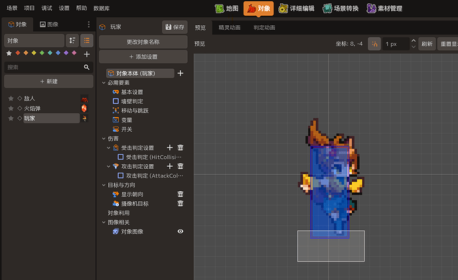
Task: Toggle favorite star for 敌人
Action: pyautogui.click(x=11, y=99)
